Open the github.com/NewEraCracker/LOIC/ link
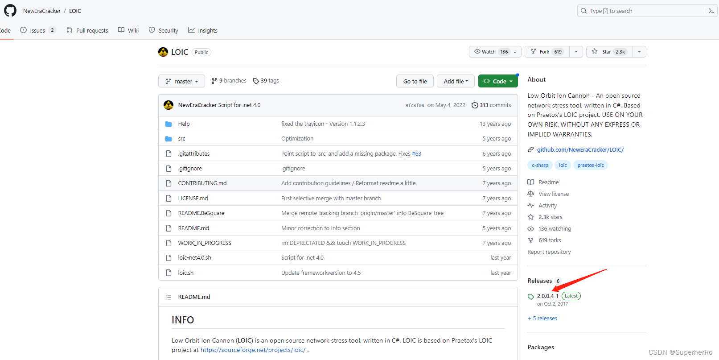The width and height of the screenshot is (719, 360). tap(580, 149)
